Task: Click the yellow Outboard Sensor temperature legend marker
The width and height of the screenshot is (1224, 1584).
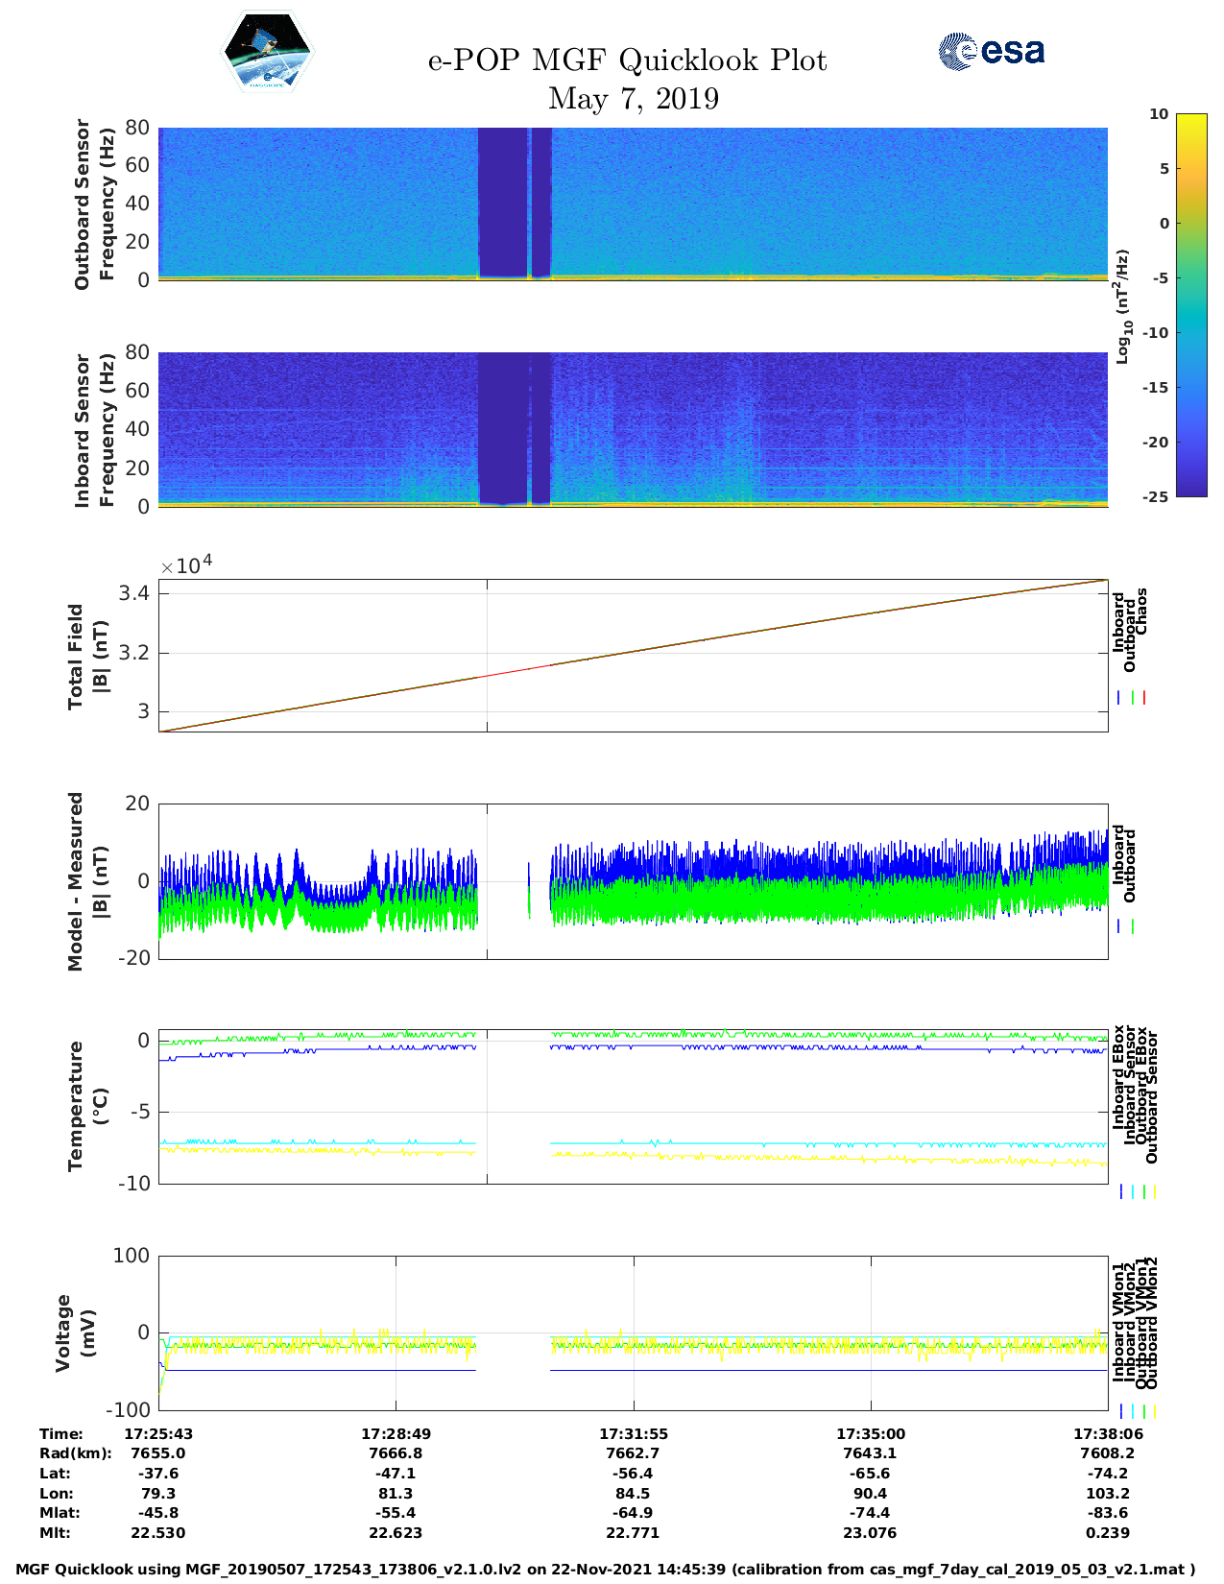Action: 1155,1191
